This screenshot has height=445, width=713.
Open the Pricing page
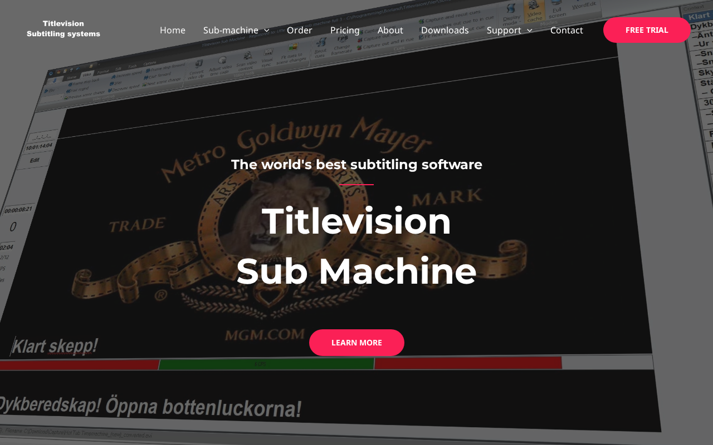click(x=345, y=30)
